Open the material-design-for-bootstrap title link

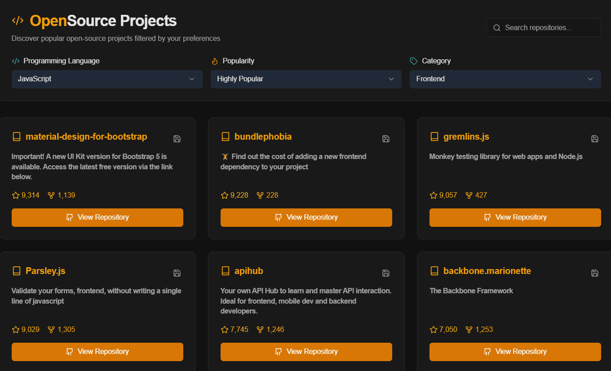(86, 137)
